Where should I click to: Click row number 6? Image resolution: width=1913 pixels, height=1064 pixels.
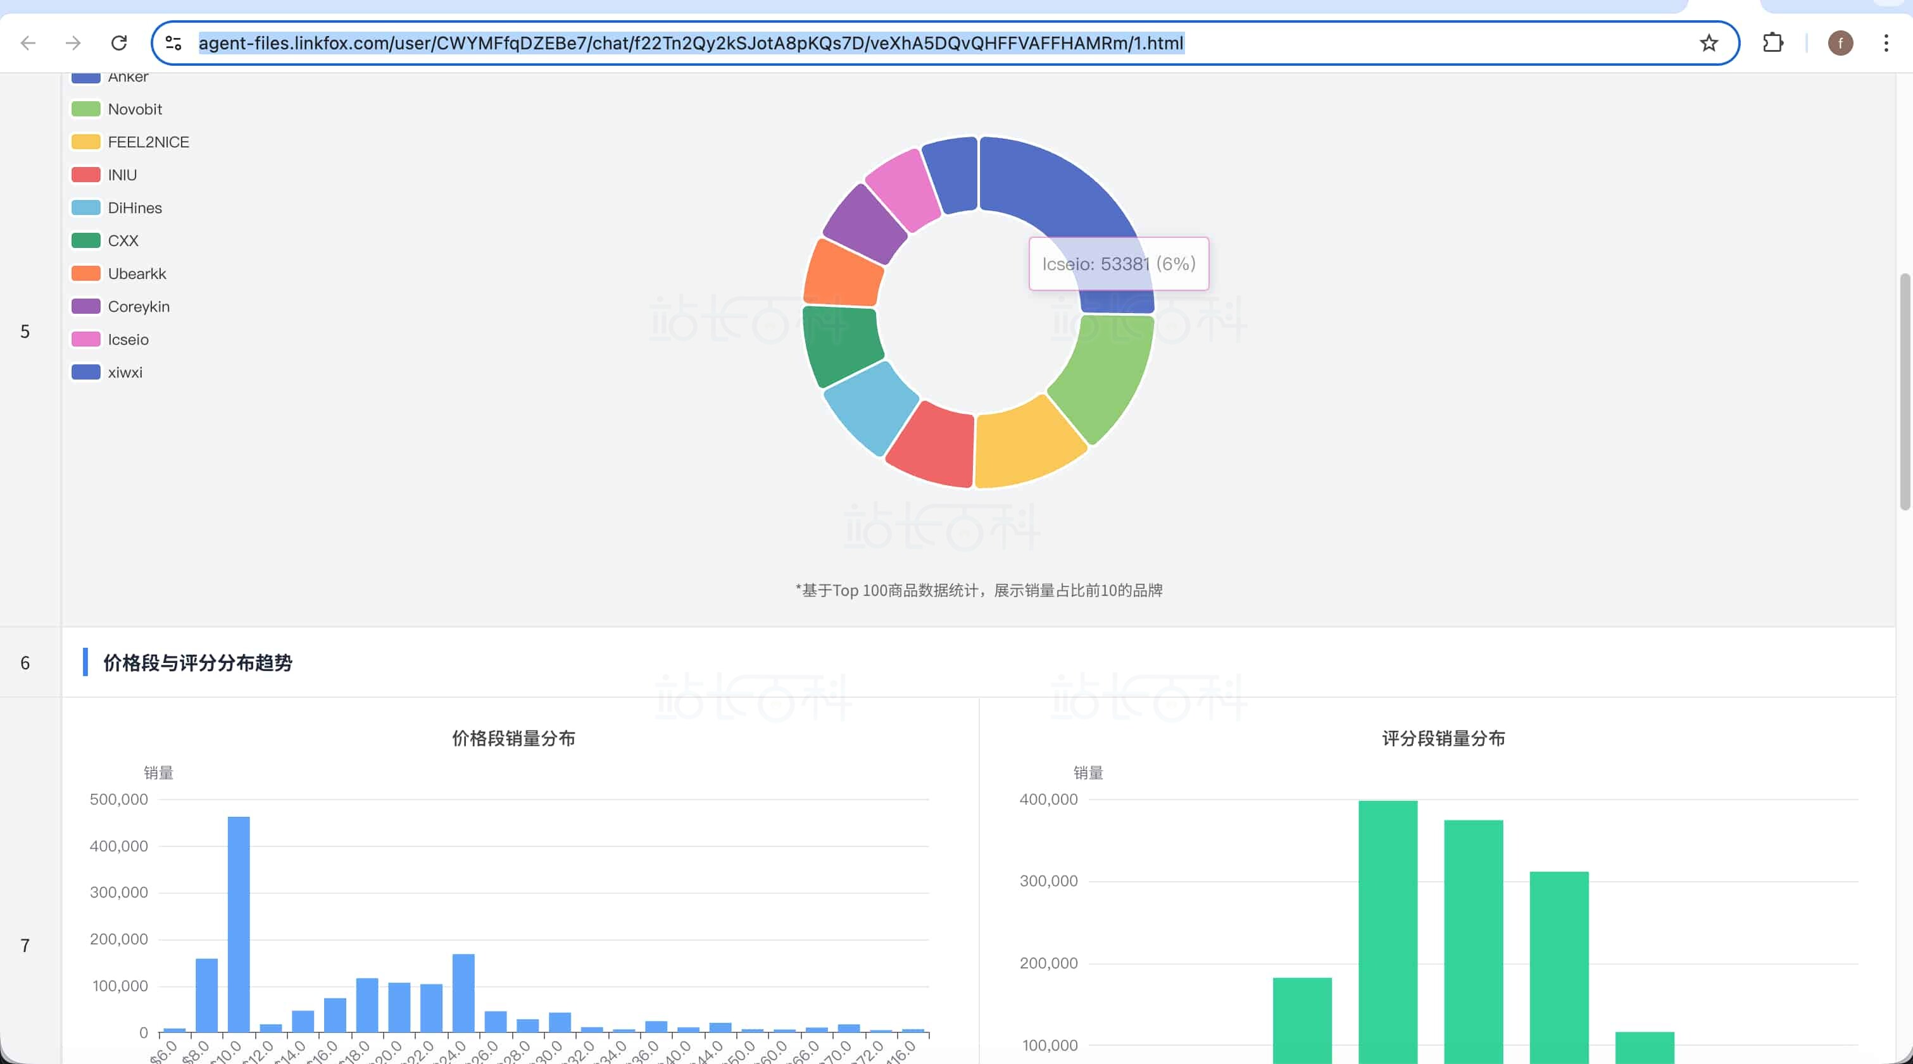[25, 662]
